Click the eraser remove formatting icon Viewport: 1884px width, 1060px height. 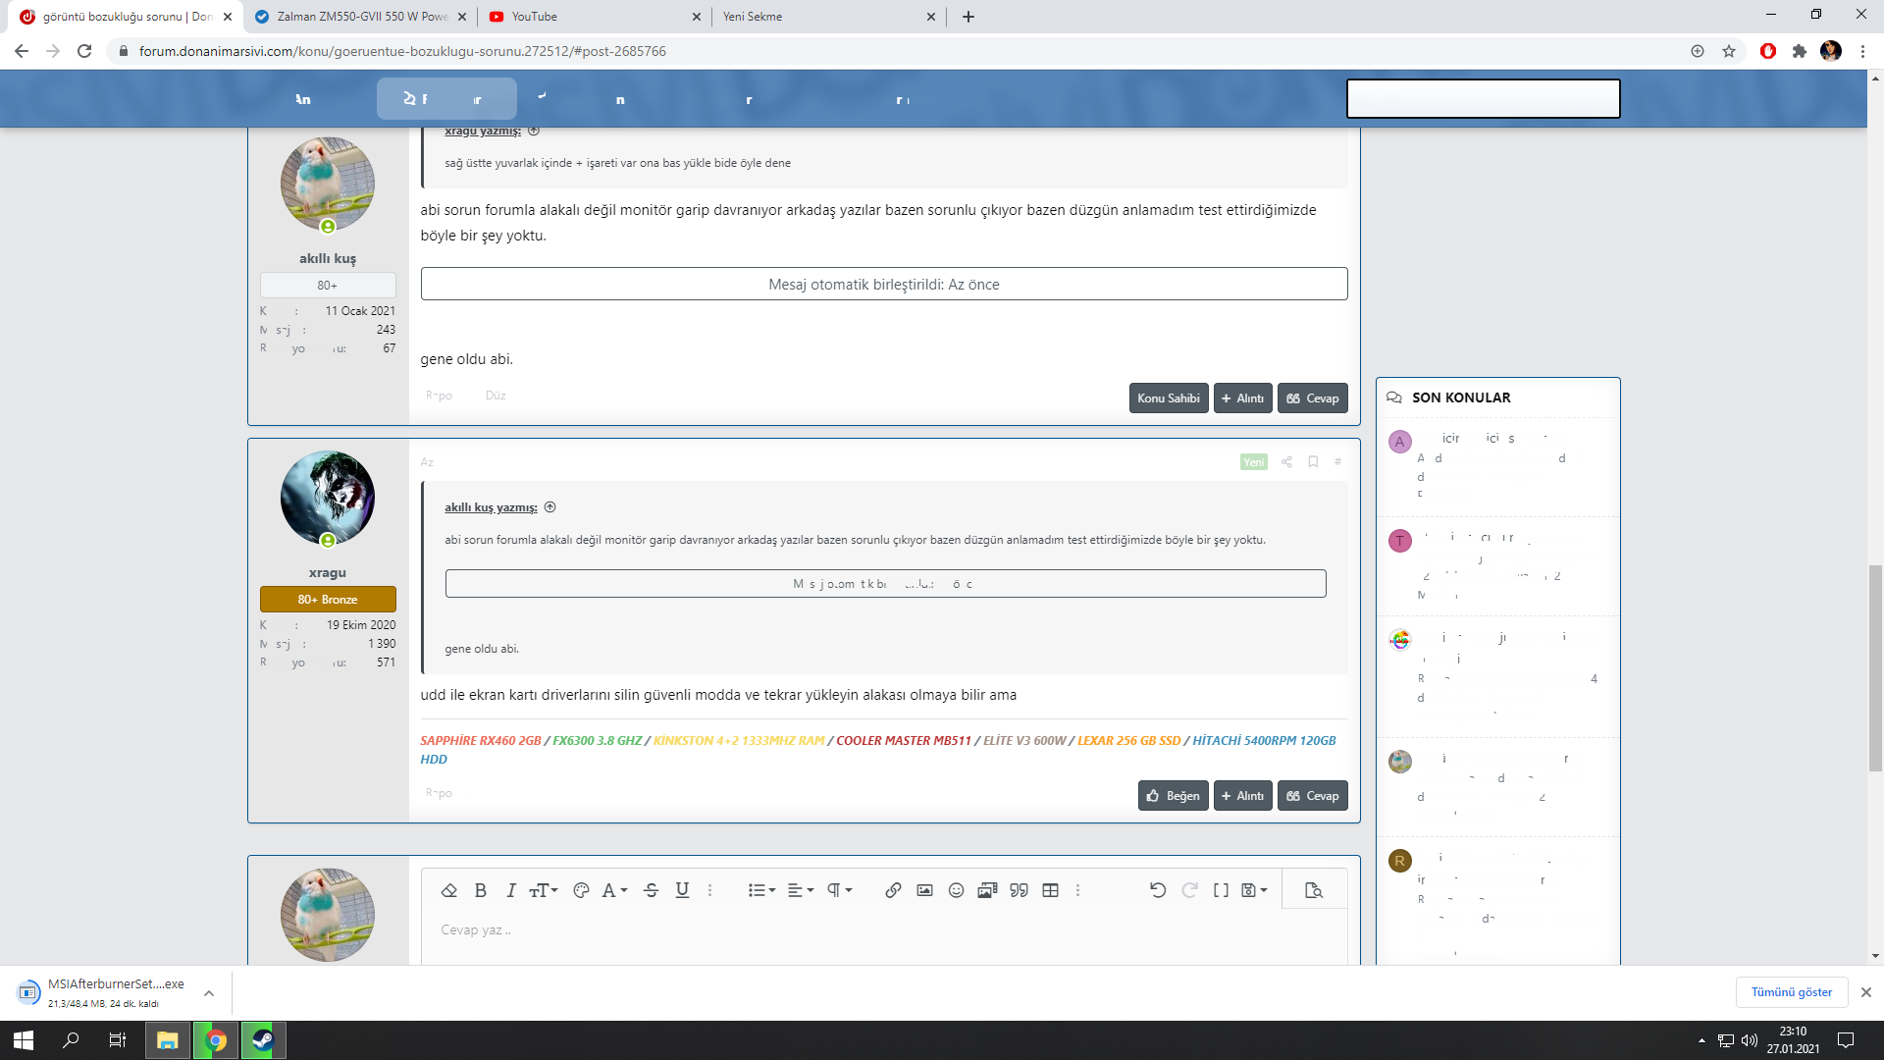(x=449, y=890)
